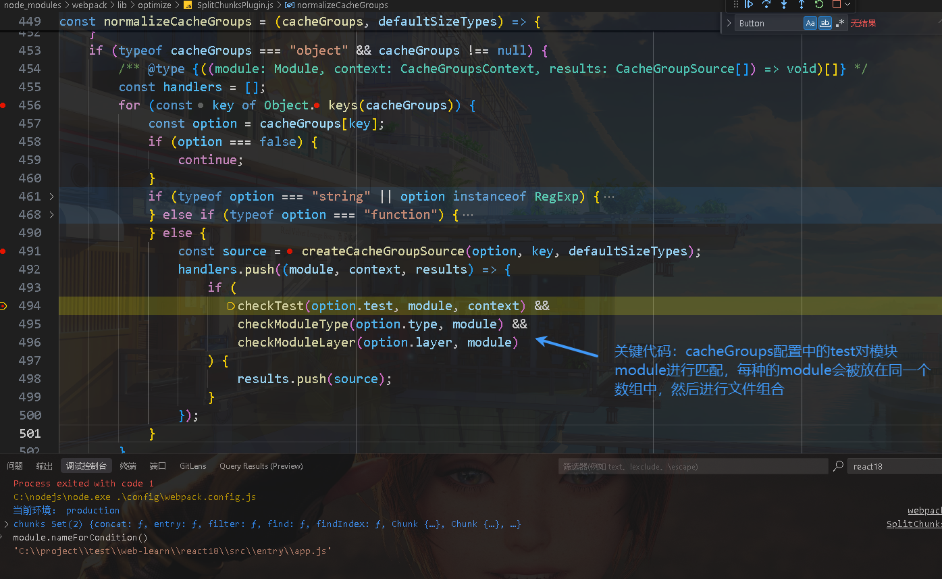Click the line number 501 gutter
The image size is (942, 579).
[30, 434]
